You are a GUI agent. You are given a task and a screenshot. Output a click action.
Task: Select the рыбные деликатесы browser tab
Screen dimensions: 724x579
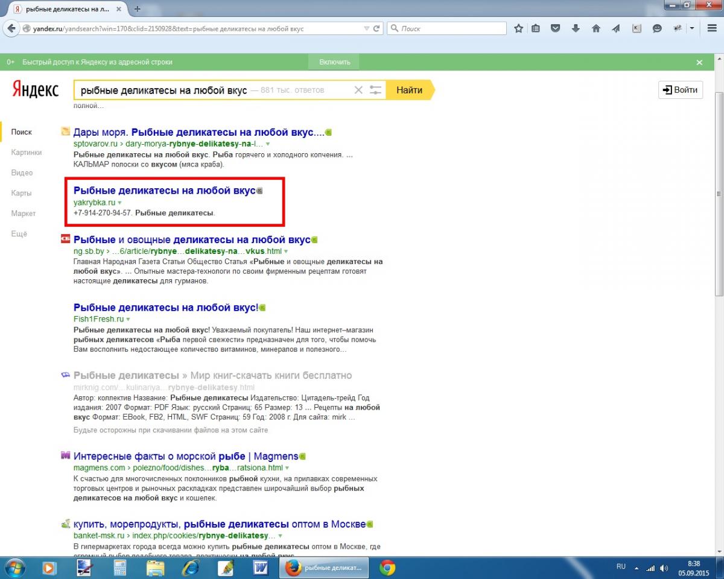click(x=66, y=9)
